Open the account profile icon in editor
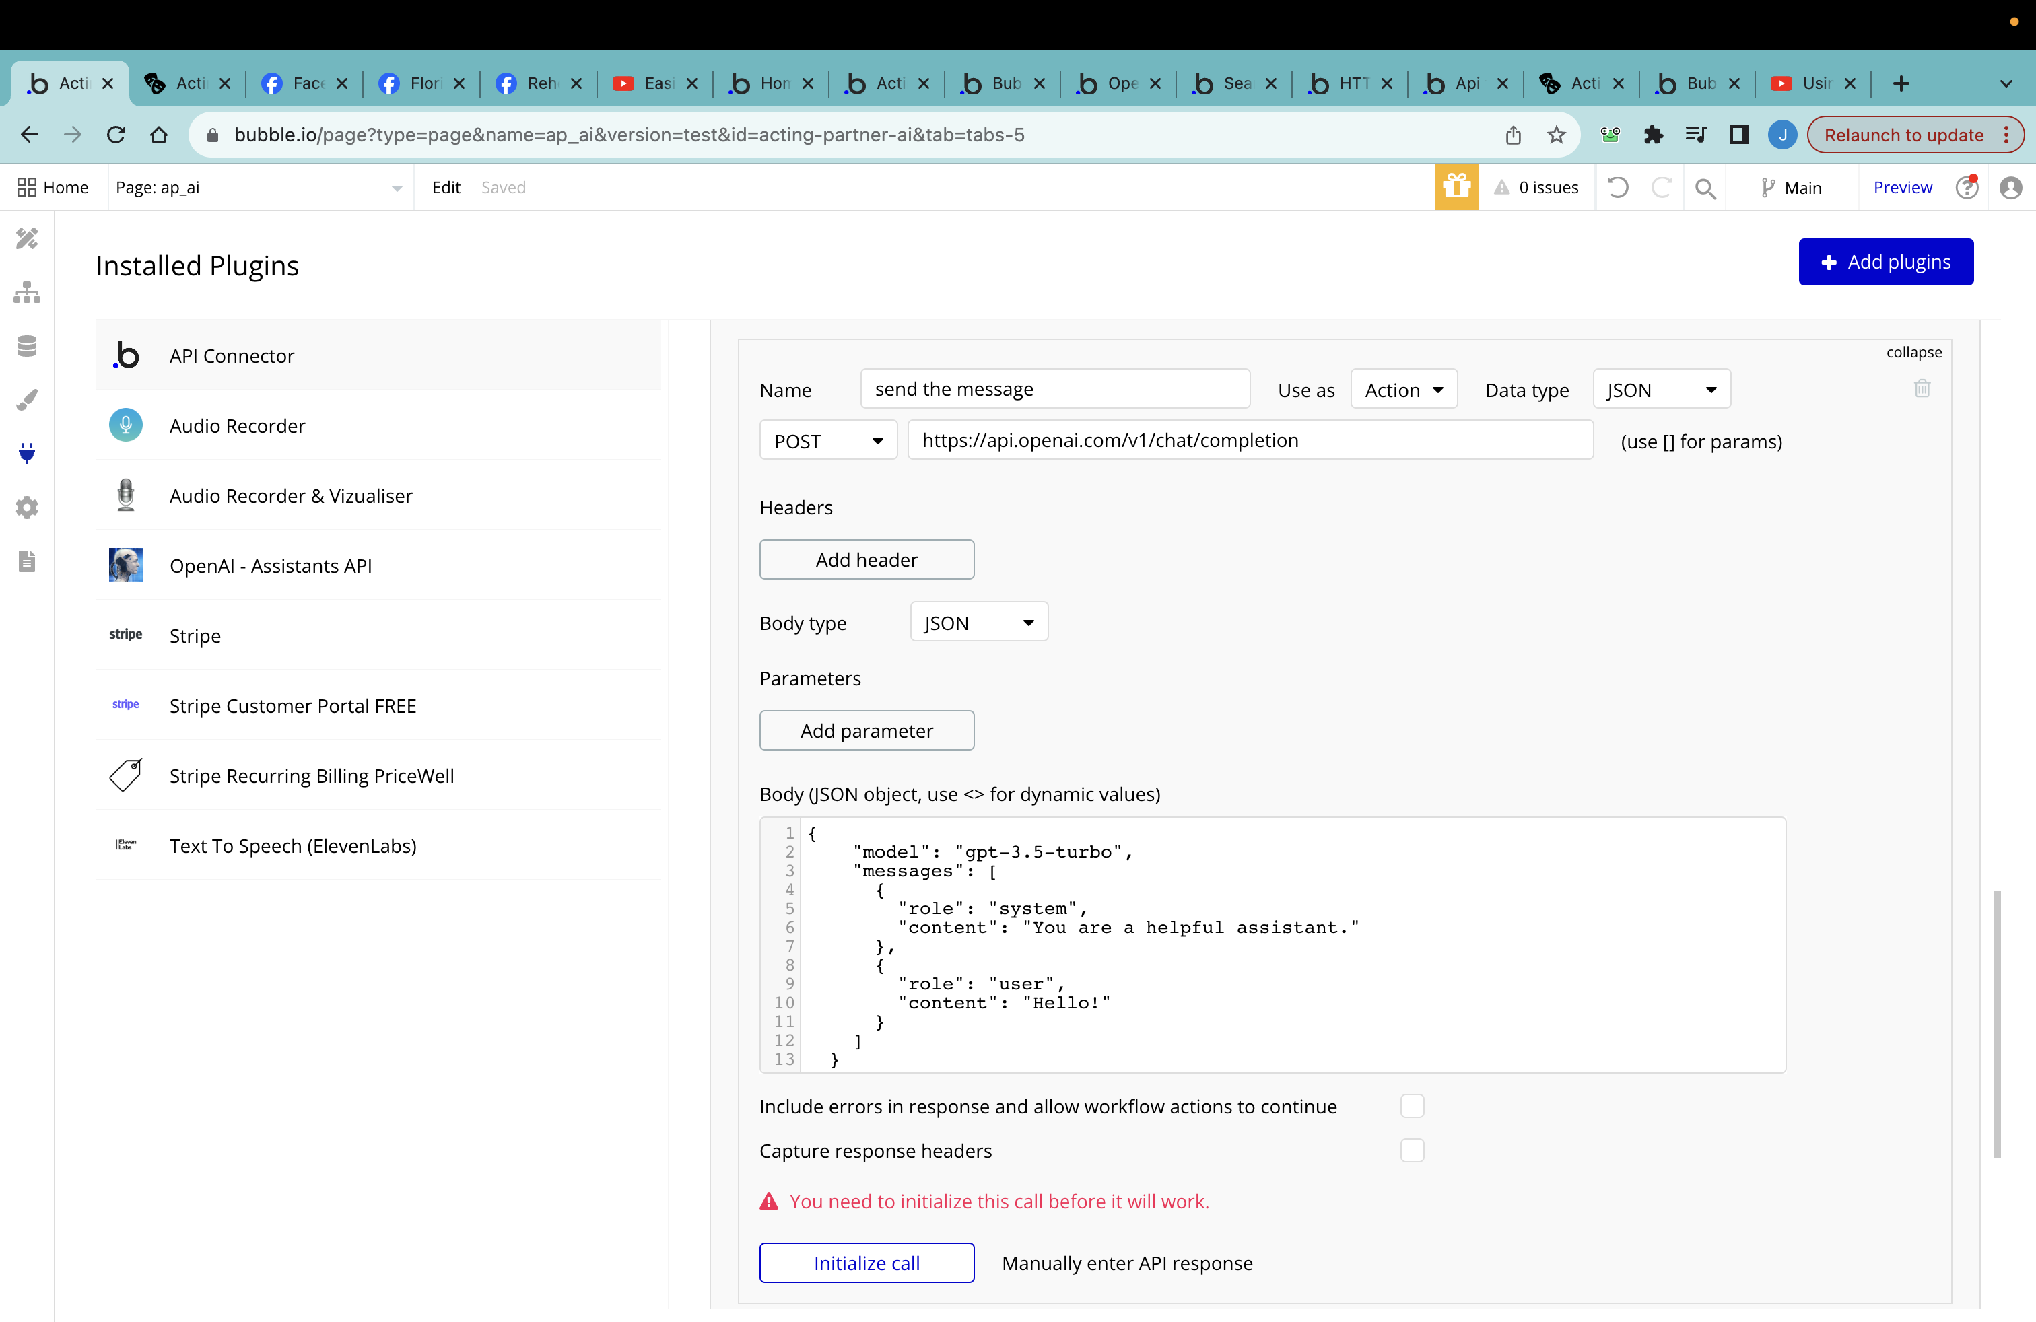Image resolution: width=2036 pixels, height=1322 pixels. point(2010,187)
